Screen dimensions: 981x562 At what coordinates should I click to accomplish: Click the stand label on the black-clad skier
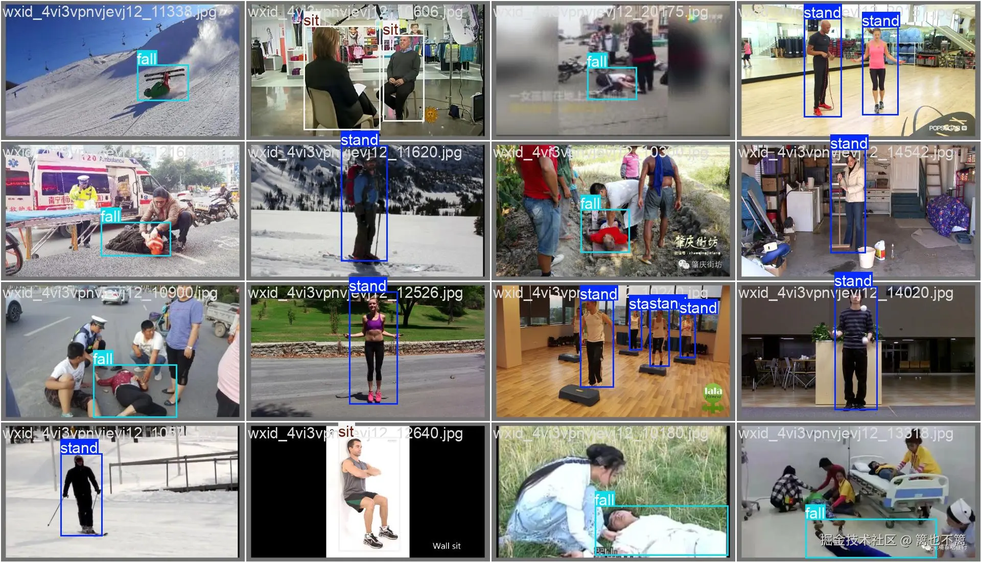point(79,448)
